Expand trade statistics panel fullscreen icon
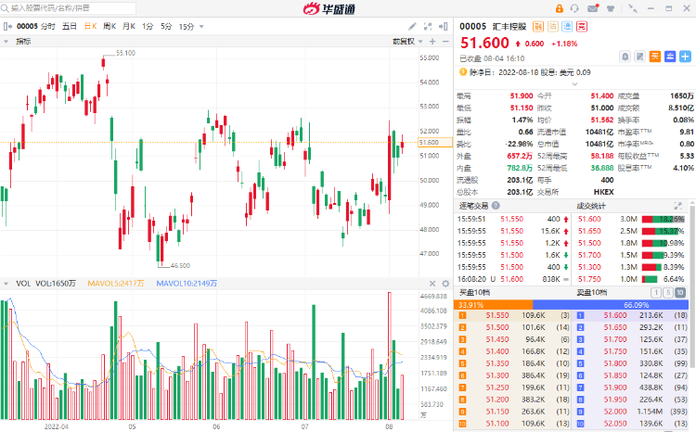Image resolution: width=696 pixels, height=432 pixels. 677,206
